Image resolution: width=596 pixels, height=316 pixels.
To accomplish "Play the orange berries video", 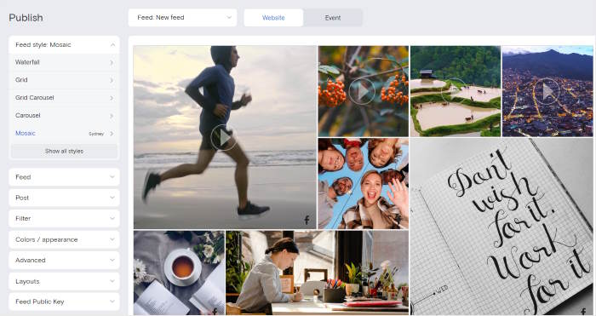I will pos(362,91).
